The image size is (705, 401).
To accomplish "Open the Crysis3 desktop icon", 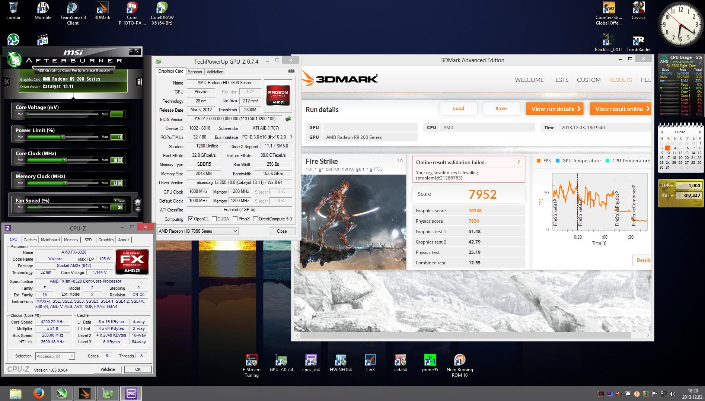I will click(638, 11).
